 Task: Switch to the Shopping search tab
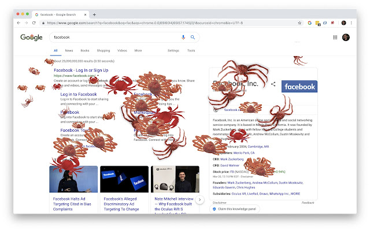click(103, 50)
